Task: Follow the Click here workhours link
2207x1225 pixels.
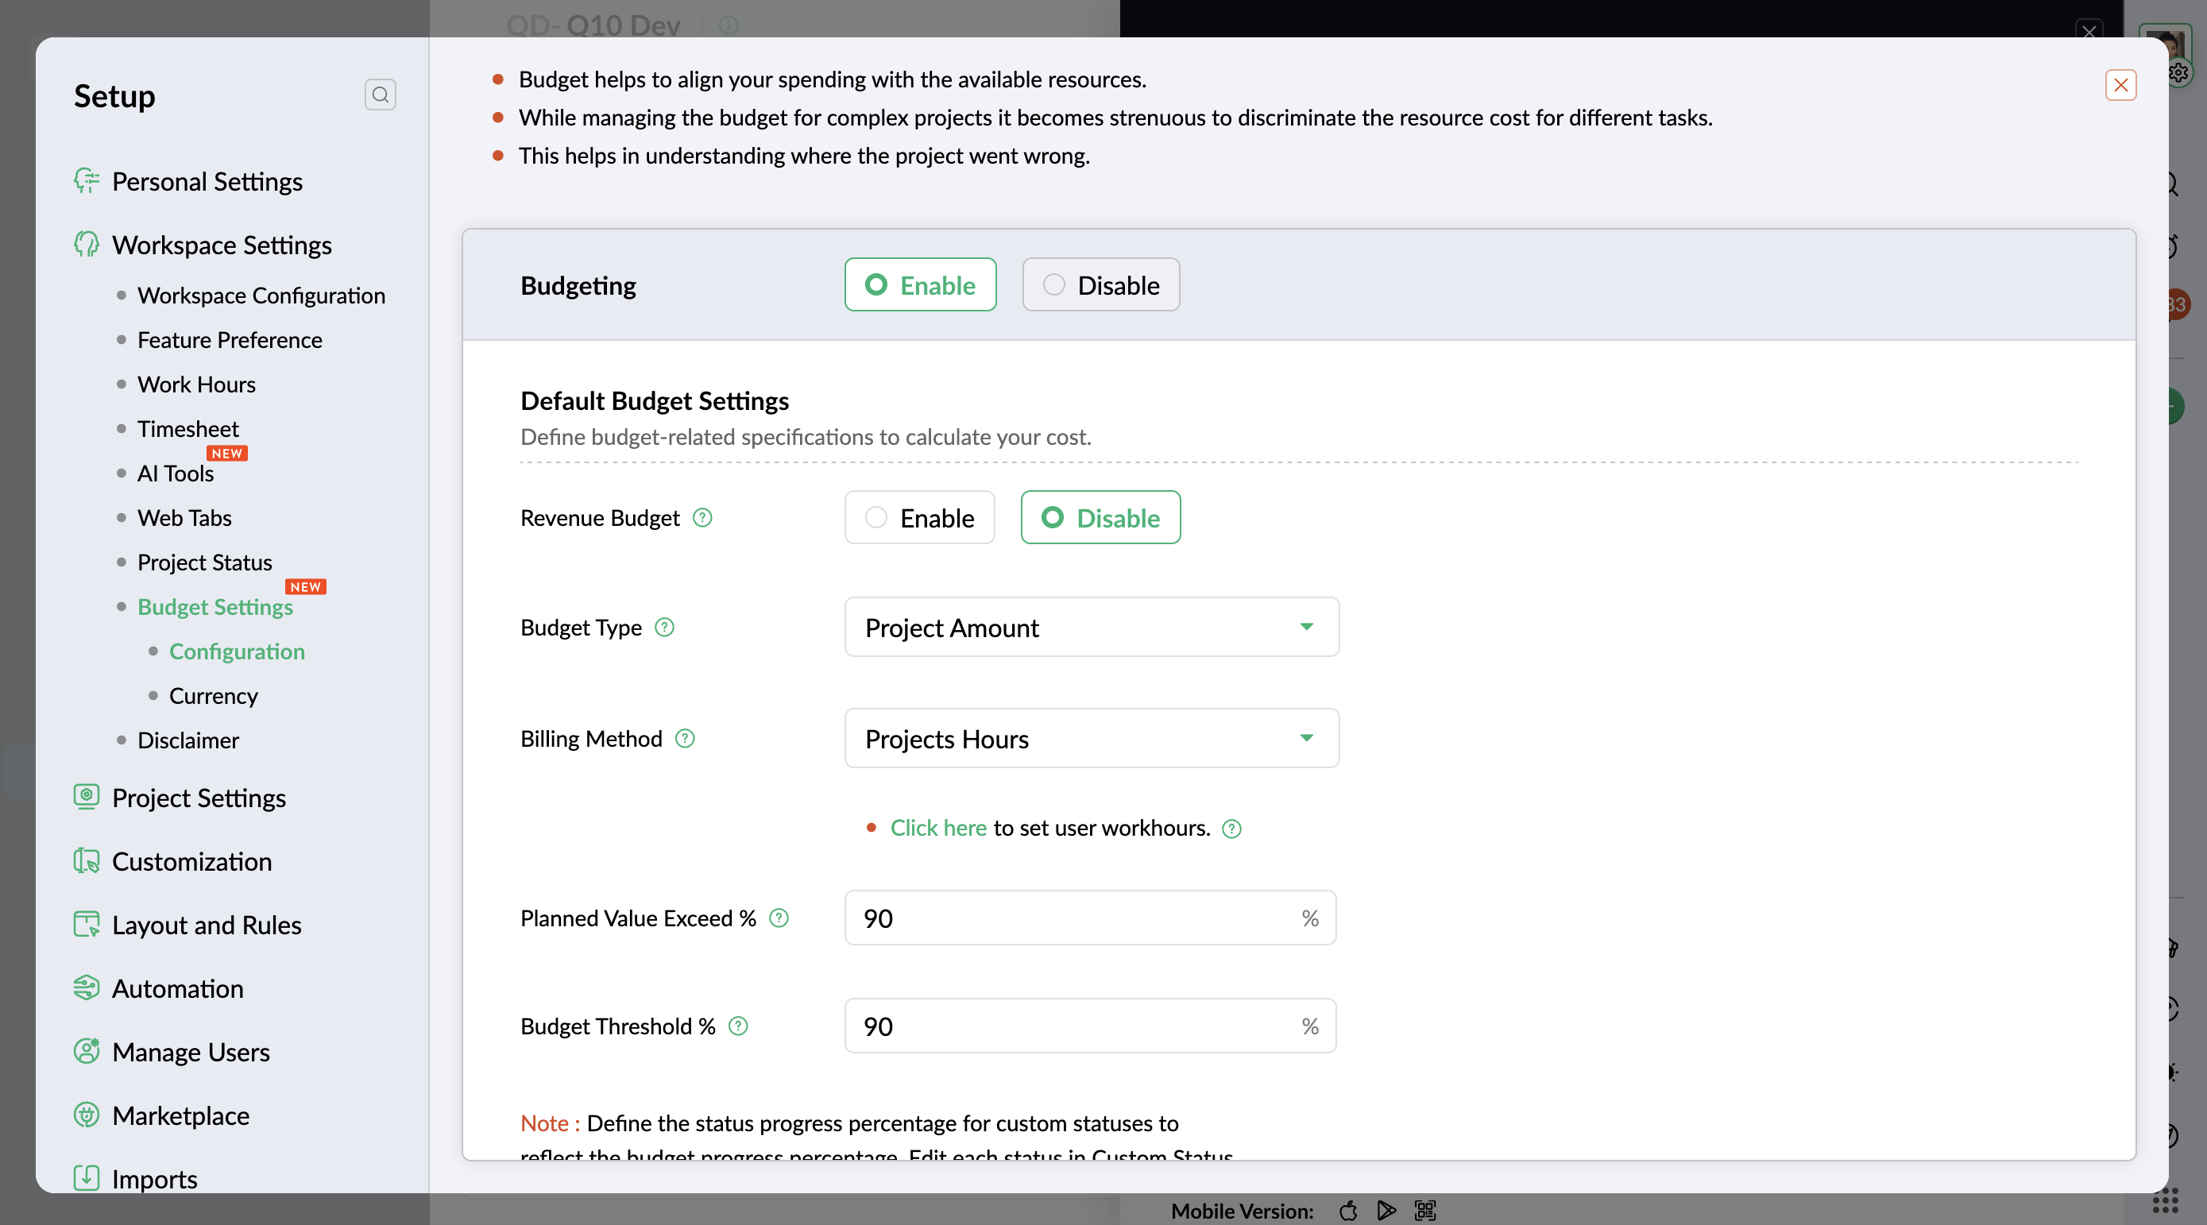Action: tap(938, 828)
